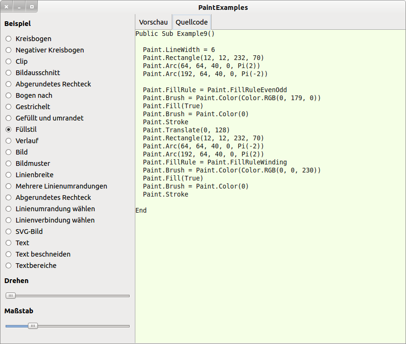Choose the Verlauf gradient example

coord(8,141)
